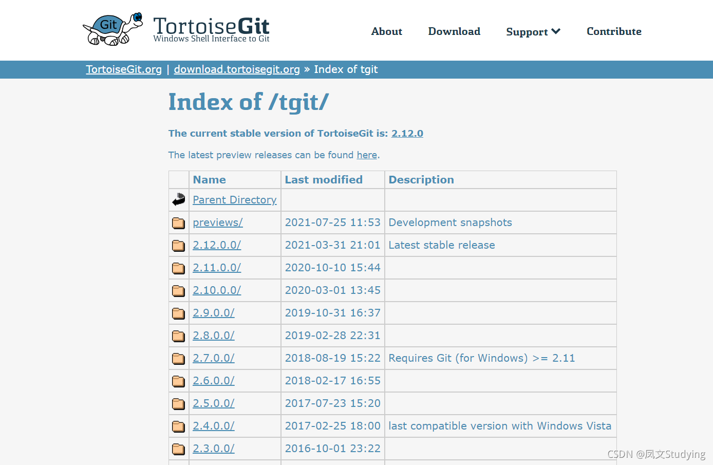Open the 2.4.0.0/ Windows Vista compatible version
Viewport: 713px width, 465px height.
(x=213, y=426)
